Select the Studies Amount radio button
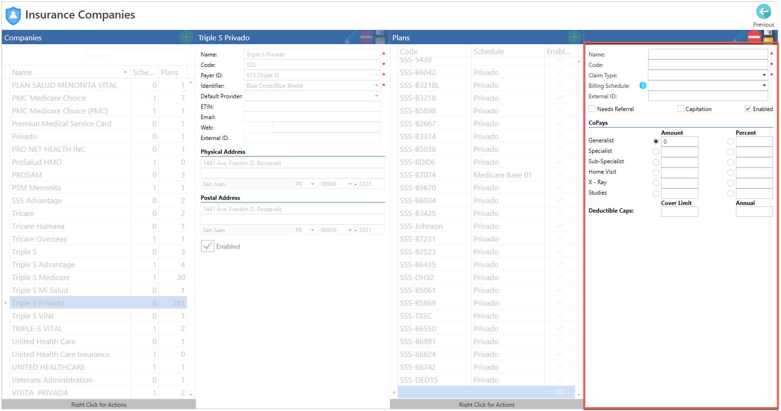The image size is (781, 411). click(x=656, y=194)
